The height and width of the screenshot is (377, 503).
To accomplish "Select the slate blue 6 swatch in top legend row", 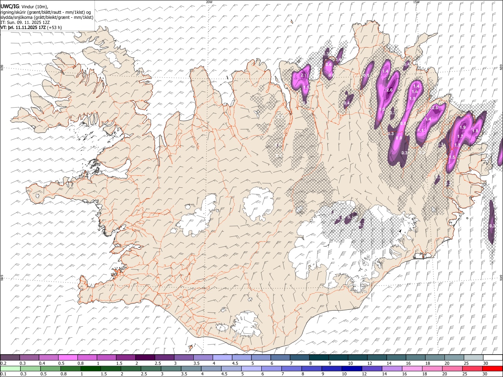I will pyautogui.click(x=281, y=358).
